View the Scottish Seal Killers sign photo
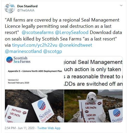 pyautogui.click(x=34, y=106)
